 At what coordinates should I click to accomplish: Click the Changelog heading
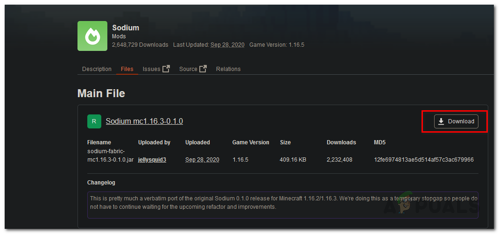pos(101,183)
